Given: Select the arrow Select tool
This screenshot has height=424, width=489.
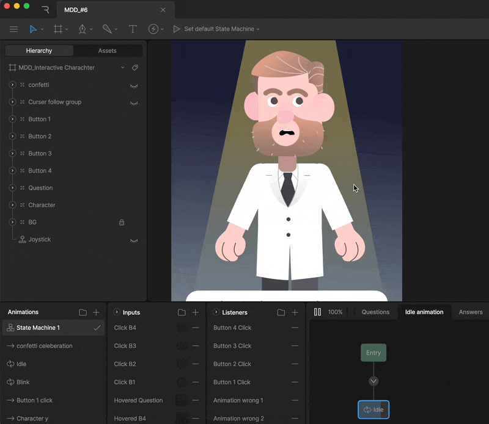Looking at the screenshot, I should 33,29.
